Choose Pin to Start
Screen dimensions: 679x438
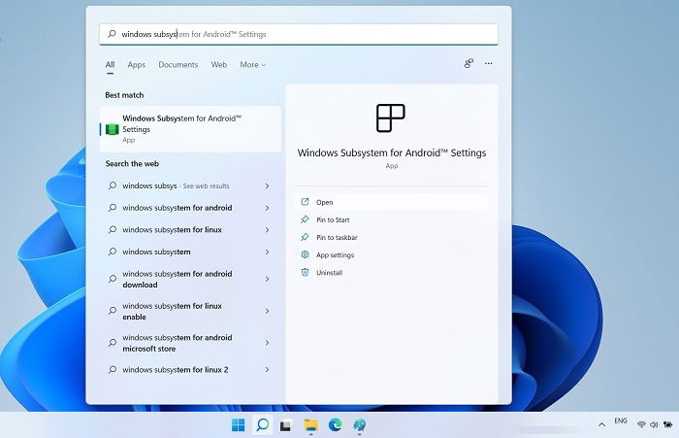click(x=333, y=219)
